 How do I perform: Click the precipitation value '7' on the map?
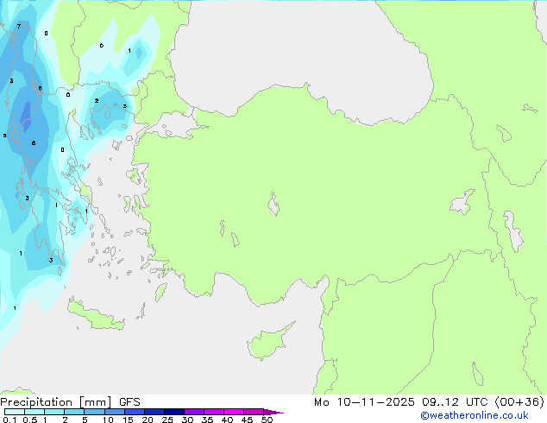tap(19, 26)
